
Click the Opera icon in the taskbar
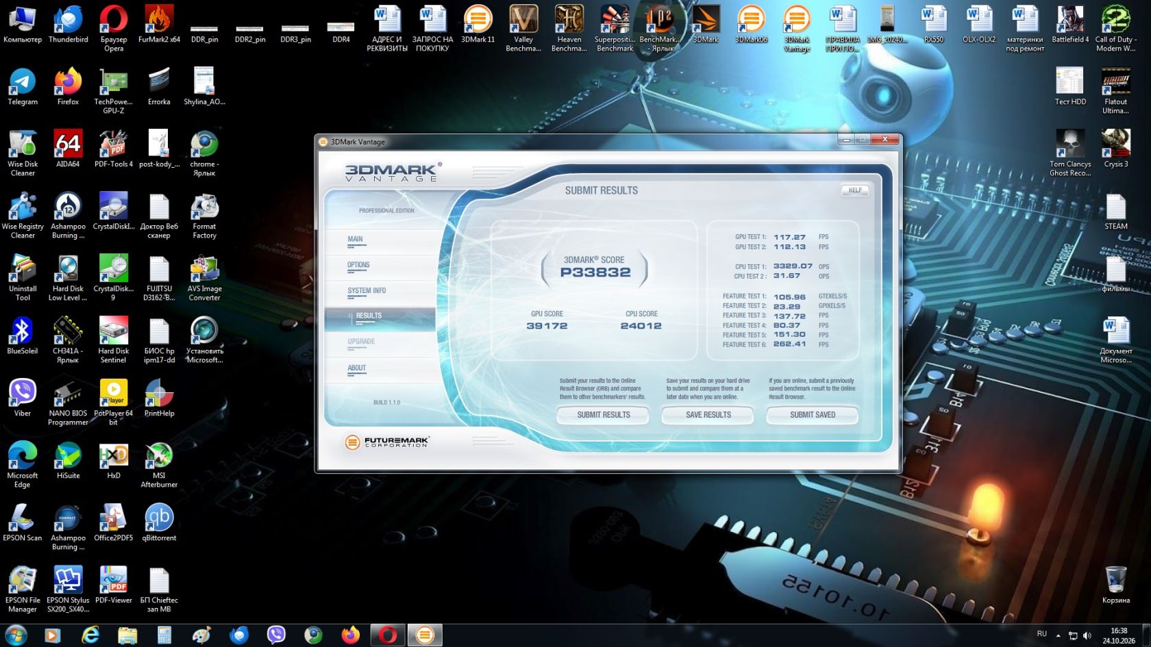(388, 635)
